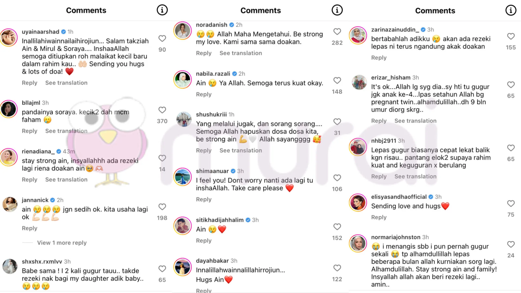This screenshot has height=293, width=521.
Task: Toggle like on sitikhadijahhalim's comment
Action: click(337, 227)
